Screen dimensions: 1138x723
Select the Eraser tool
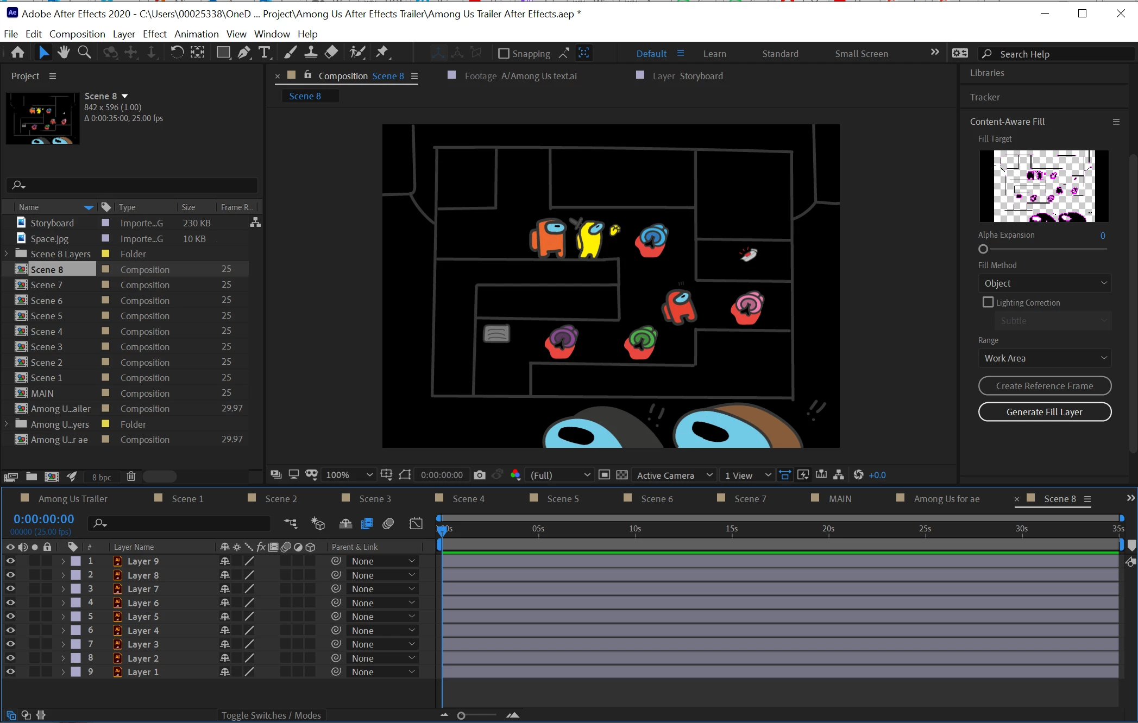tap(331, 52)
